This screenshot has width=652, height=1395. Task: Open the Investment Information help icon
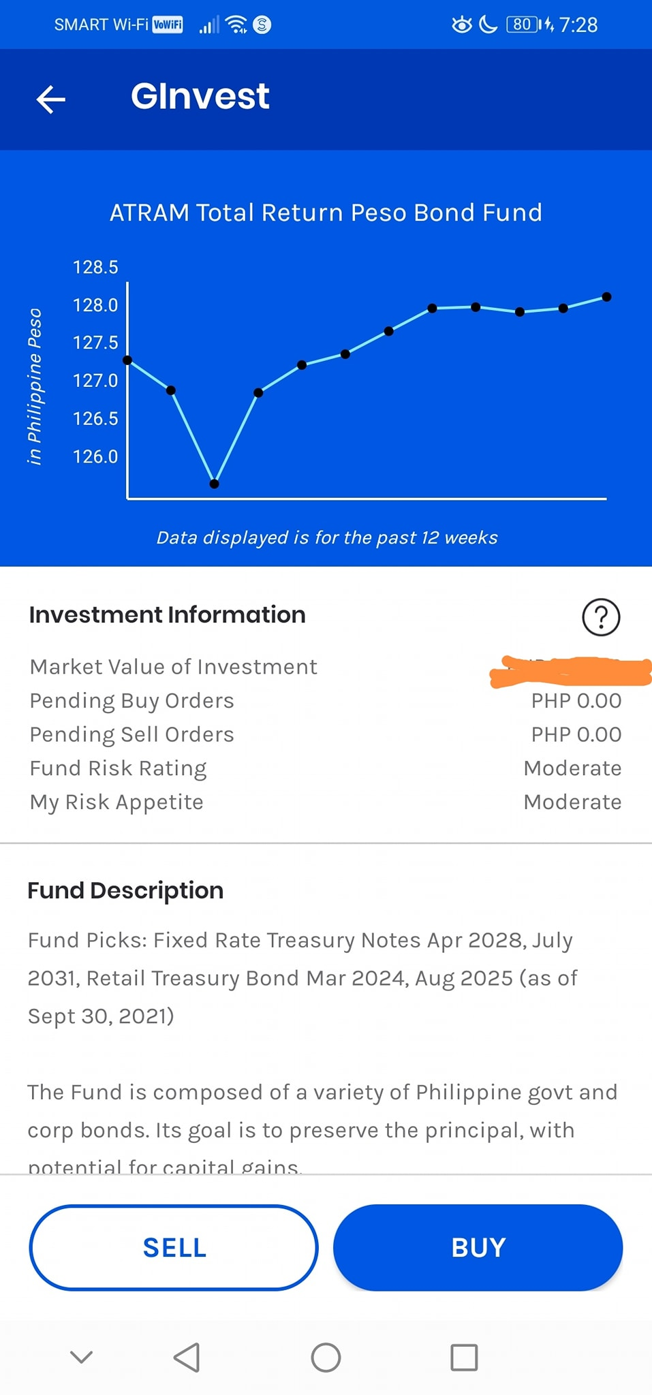point(601,617)
